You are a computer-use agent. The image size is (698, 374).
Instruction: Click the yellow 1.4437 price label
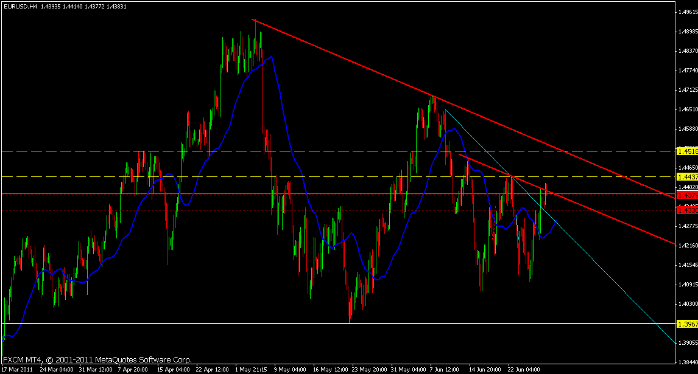[x=686, y=176]
